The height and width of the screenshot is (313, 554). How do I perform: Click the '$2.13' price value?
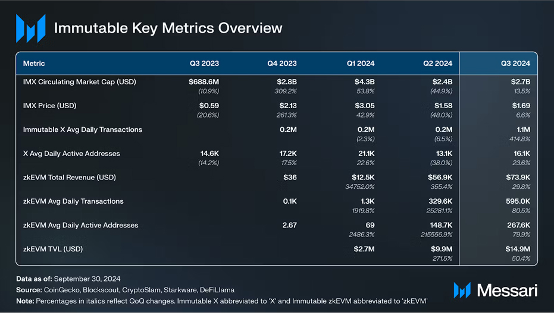(288, 106)
